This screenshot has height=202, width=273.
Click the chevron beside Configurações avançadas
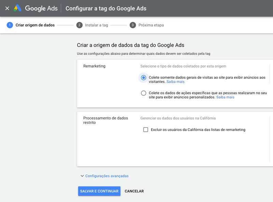pos(82,176)
